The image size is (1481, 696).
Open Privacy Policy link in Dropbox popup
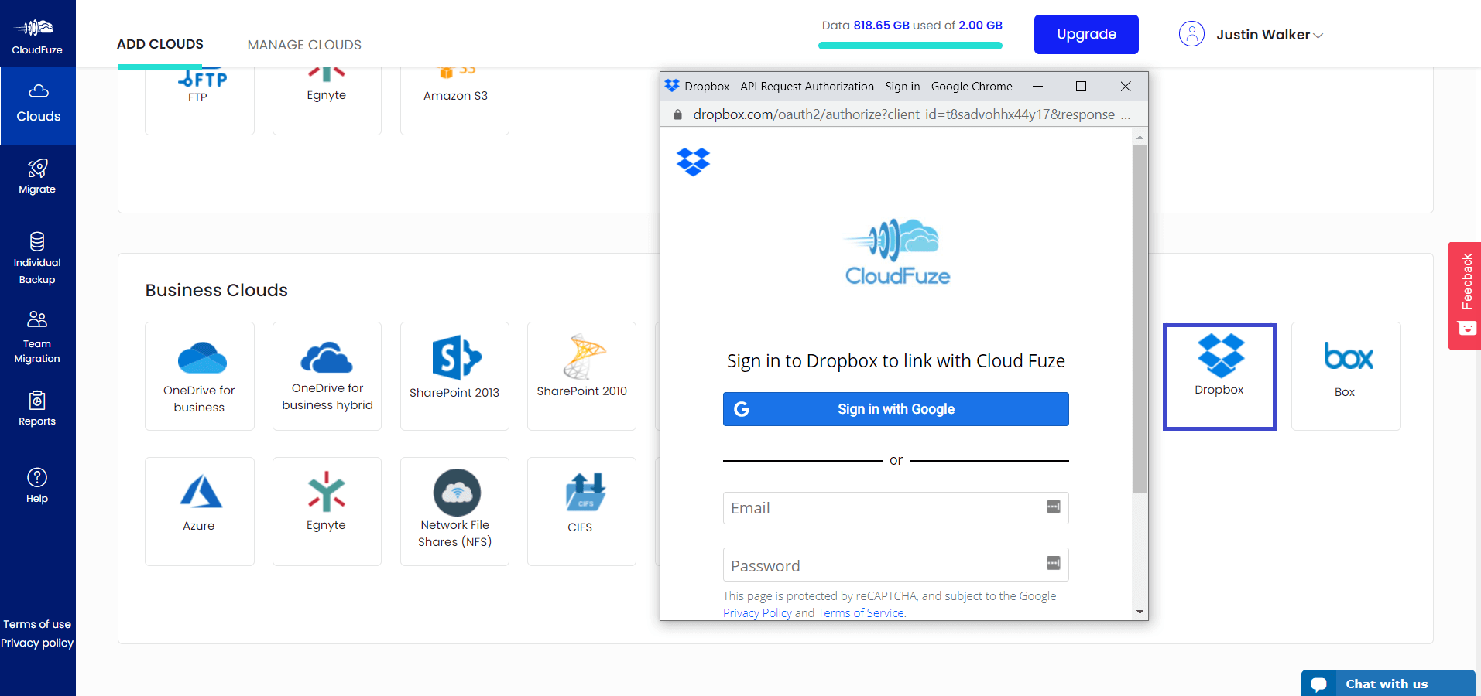[757, 613]
